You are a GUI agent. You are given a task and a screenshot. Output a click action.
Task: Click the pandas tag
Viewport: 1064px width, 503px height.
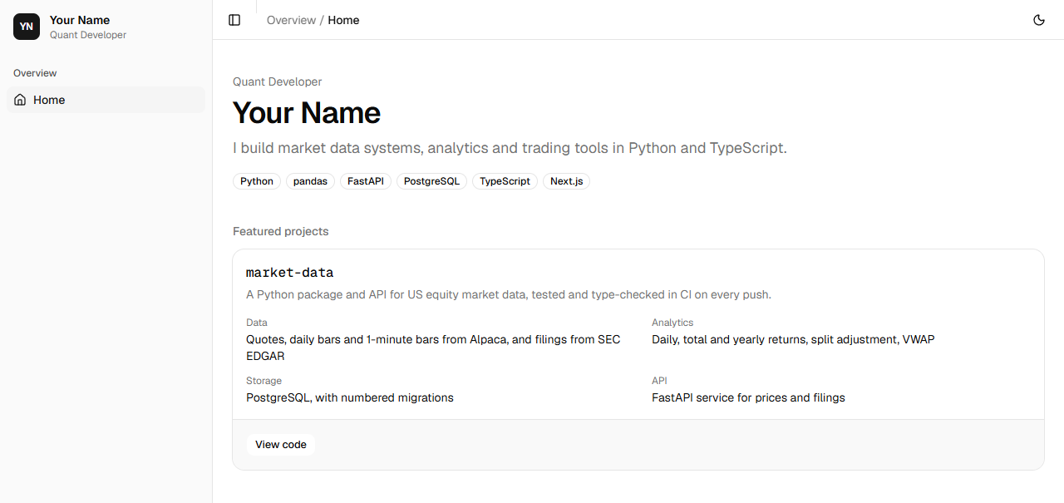click(310, 181)
